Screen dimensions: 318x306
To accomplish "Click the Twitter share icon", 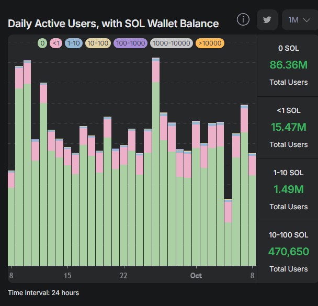I will (267, 20).
